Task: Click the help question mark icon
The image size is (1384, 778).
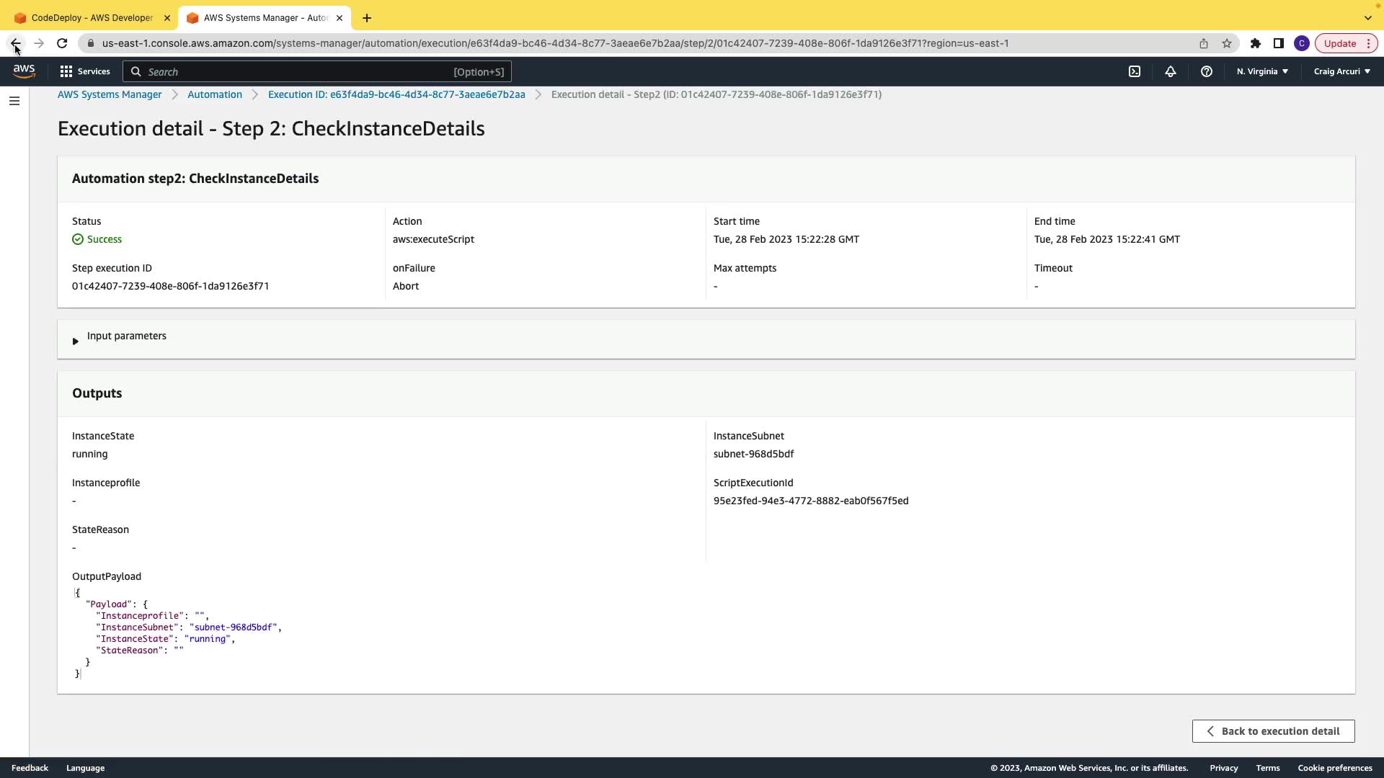Action: (1207, 71)
